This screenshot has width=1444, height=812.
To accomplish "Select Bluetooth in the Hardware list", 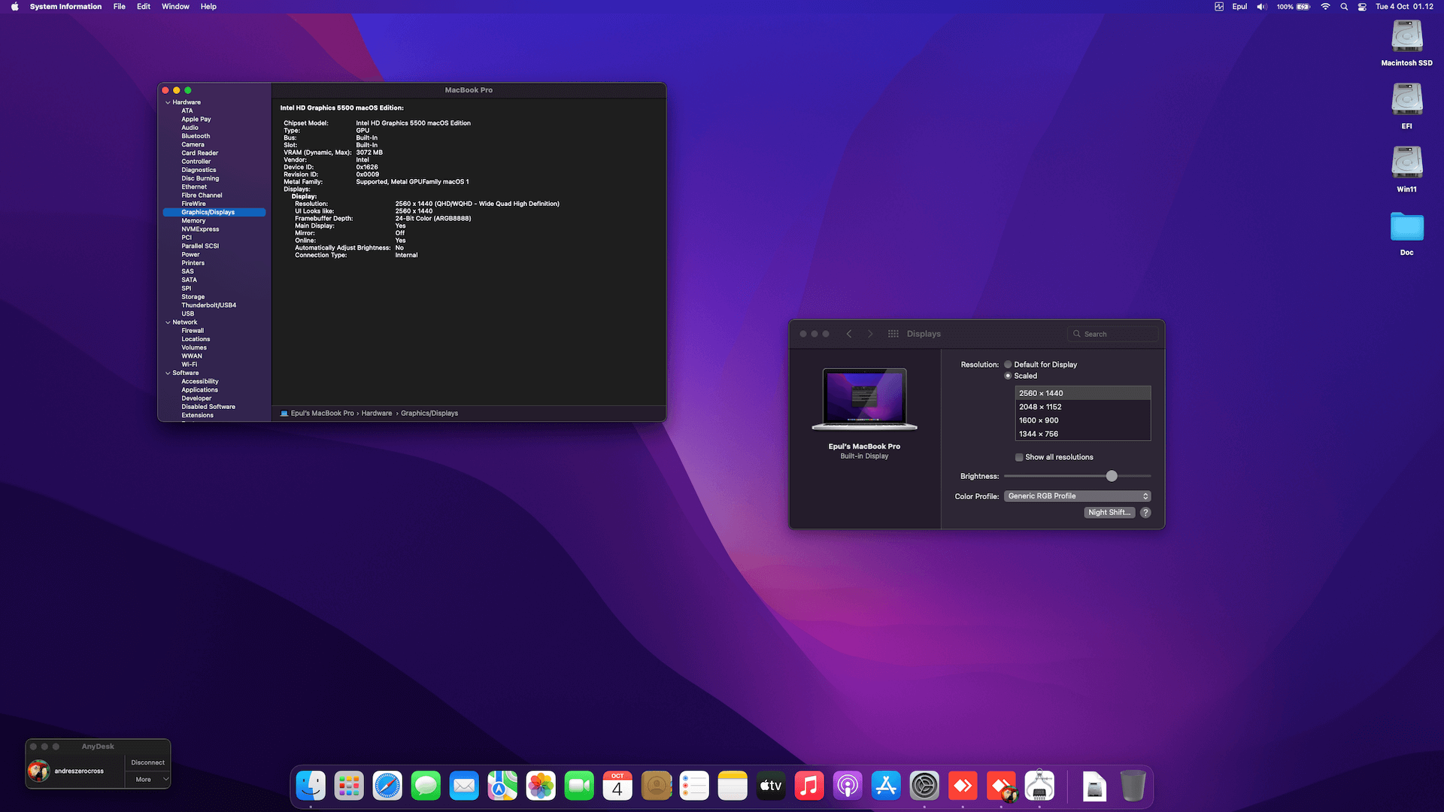I will pyautogui.click(x=196, y=136).
